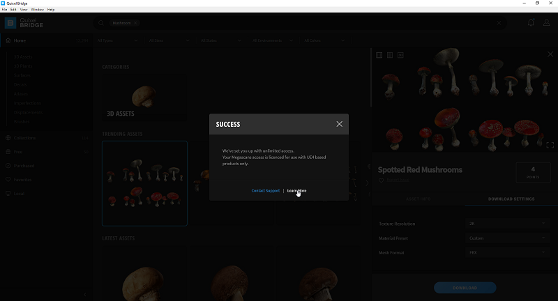Open the File menu
Image resolution: width=558 pixels, height=301 pixels.
[x=4, y=10]
